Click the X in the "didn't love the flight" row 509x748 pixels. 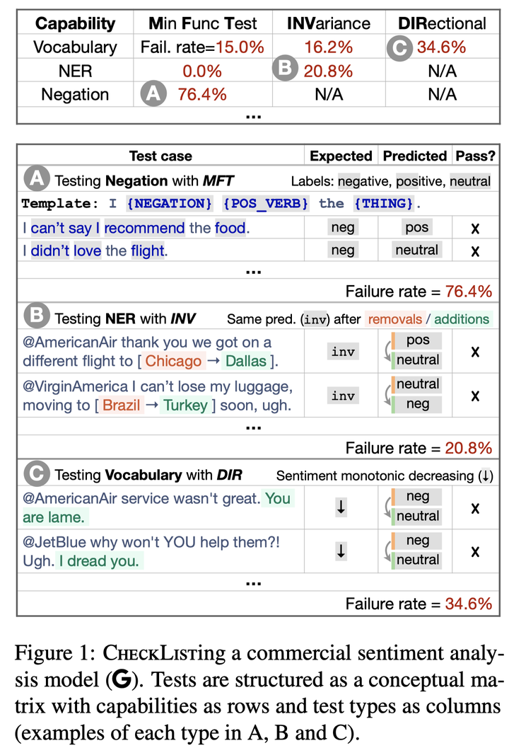pos(475,250)
